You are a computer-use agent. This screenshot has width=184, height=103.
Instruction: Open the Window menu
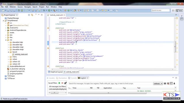(x=54, y=7)
